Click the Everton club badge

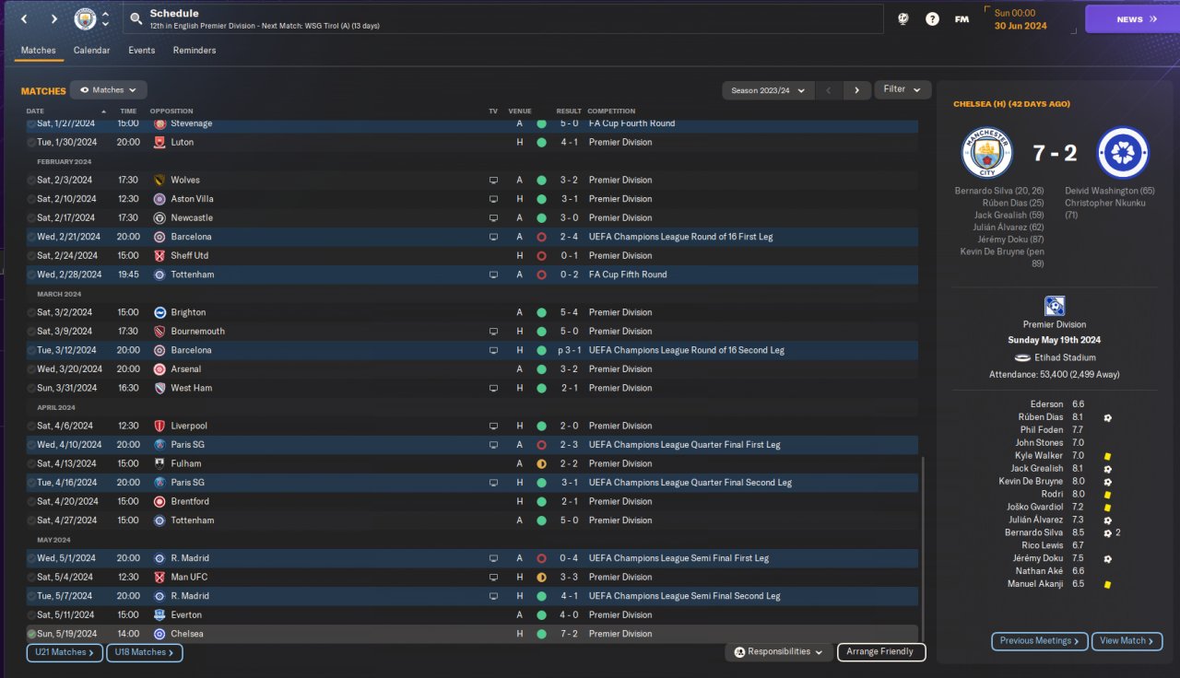159,614
